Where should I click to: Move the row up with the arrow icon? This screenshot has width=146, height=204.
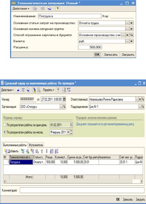coord(42,151)
